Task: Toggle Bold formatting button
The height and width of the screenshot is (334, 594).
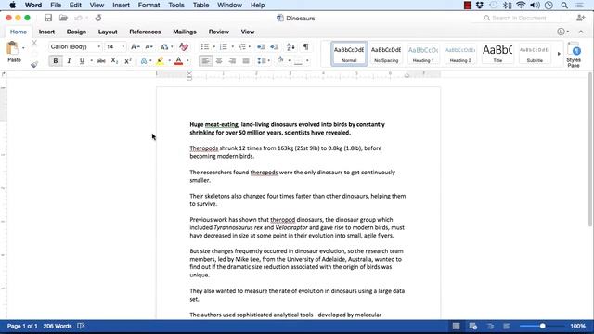Action: coord(56,61)
